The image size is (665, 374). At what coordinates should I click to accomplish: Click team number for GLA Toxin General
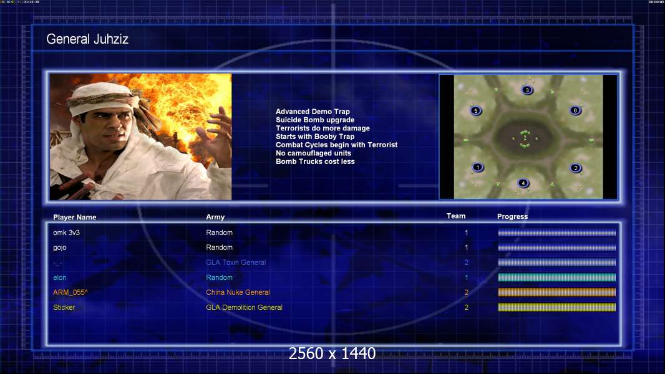point(467,262)
